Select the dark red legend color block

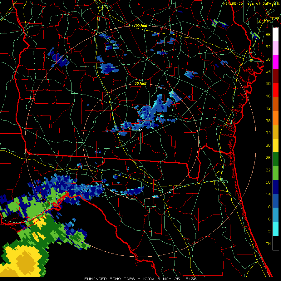[x=276, y=76]
